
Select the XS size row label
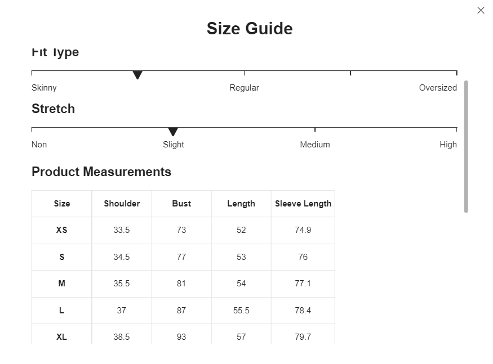(x=61, y=230)
